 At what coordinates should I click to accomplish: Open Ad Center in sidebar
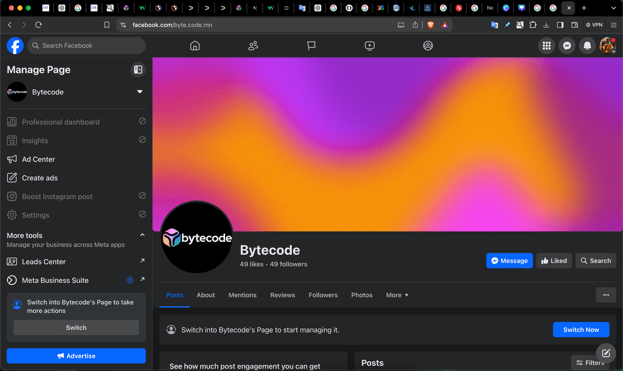(x=76, y=159)
